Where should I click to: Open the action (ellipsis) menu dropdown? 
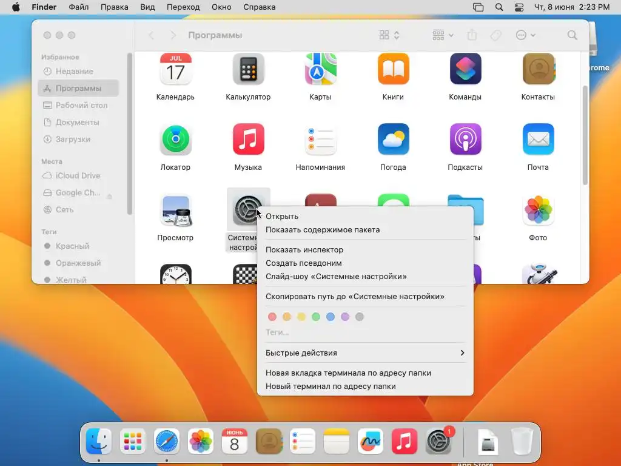pos(526,35)
